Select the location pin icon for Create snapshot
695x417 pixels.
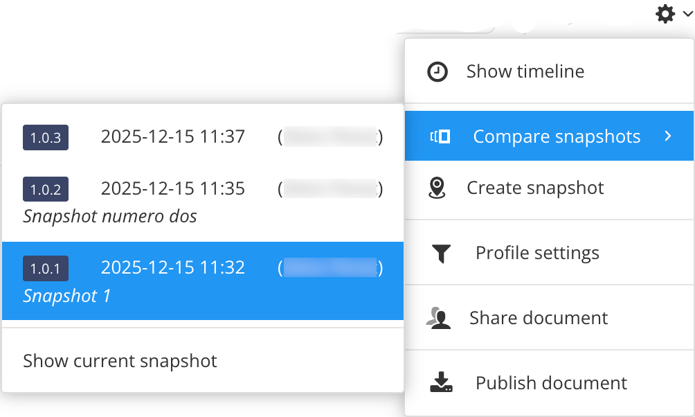click(x=437, y=187)
